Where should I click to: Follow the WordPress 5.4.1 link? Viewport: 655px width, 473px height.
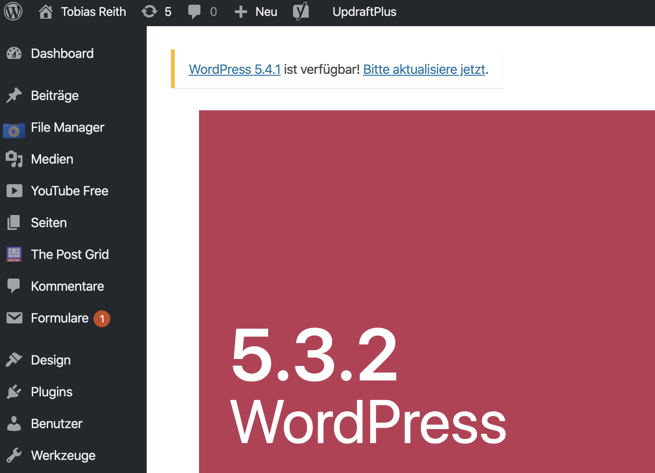235,69
